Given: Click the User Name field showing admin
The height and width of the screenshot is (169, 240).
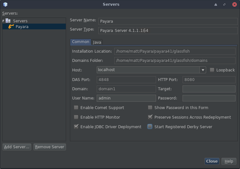Looking at the screenshot, I should [126, 98].
